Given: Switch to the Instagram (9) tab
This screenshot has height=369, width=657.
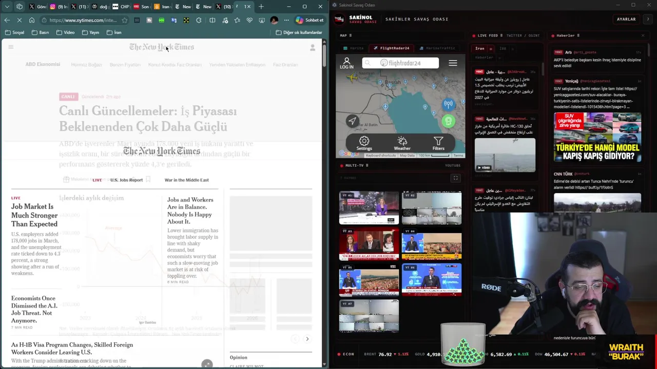Looking at the screenshot, I should pyautogui.click(x=59, y=7).
